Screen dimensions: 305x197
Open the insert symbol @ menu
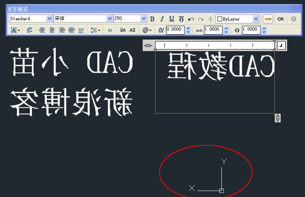click(x=146, y=30)
